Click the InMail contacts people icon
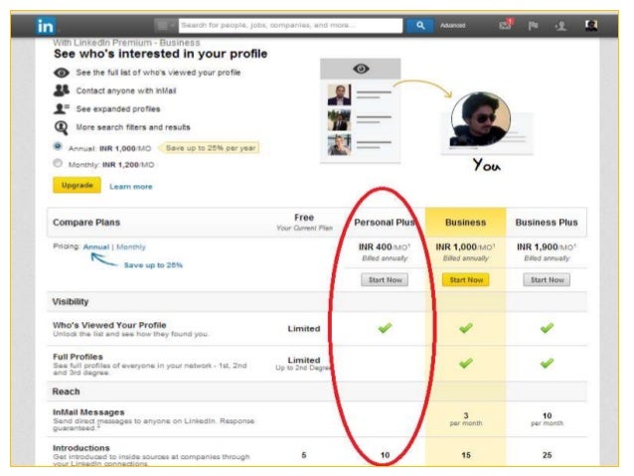The height and width of the screenshot is (476, 634). (62, 90)
